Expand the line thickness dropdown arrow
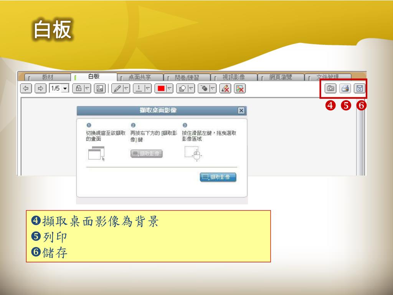393x295 pixels. (148, 89)
